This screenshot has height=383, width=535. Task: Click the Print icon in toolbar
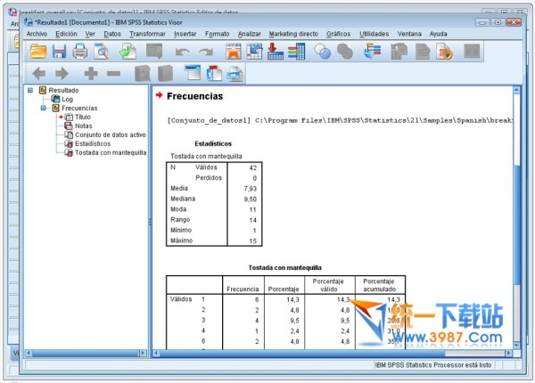pos(80,52)
